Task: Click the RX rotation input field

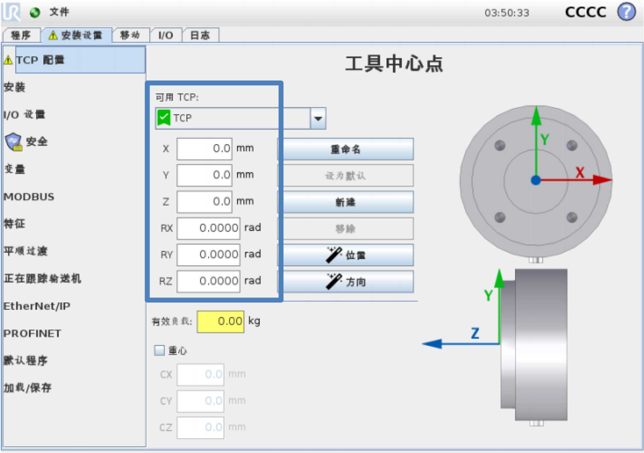Action: pos(209,229)
